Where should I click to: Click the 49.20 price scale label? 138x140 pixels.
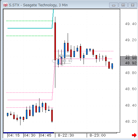pyautogui.click(x=131, y=40)
